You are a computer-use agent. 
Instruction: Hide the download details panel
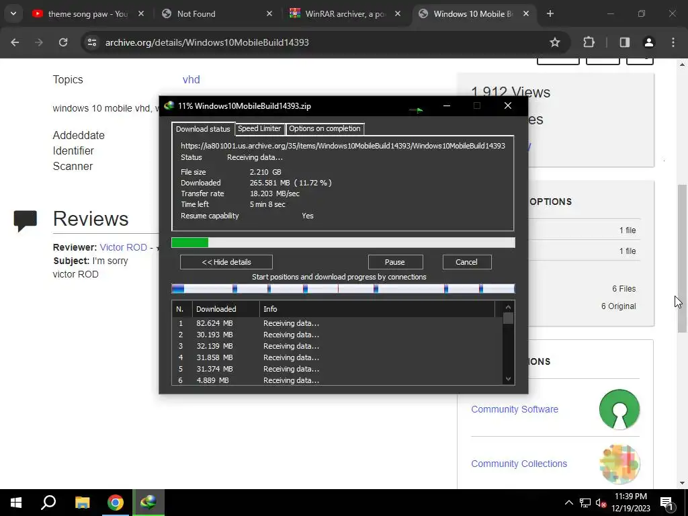226,262
